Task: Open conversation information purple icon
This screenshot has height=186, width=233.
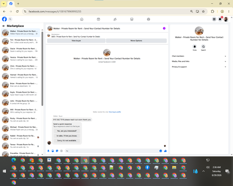Action: point(164,28)
